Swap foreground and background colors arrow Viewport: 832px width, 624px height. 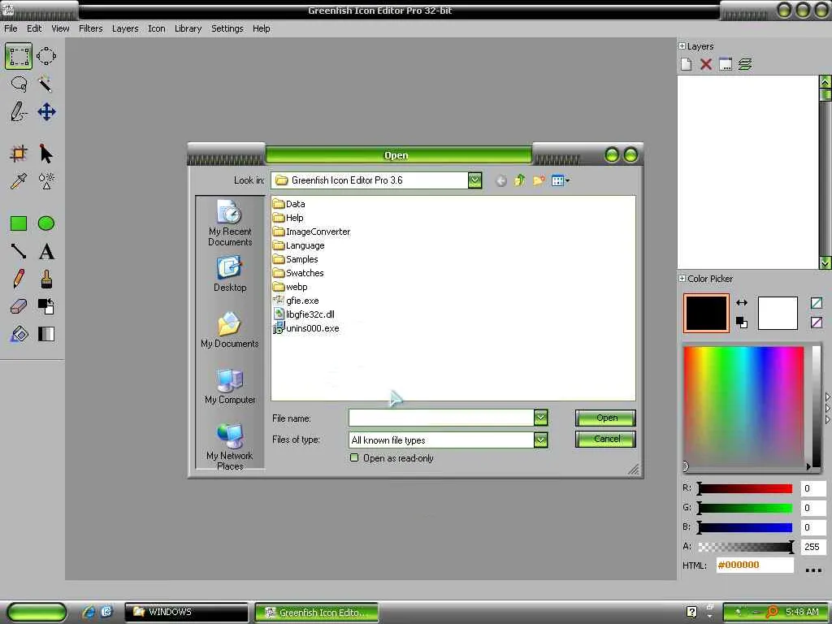742,302
